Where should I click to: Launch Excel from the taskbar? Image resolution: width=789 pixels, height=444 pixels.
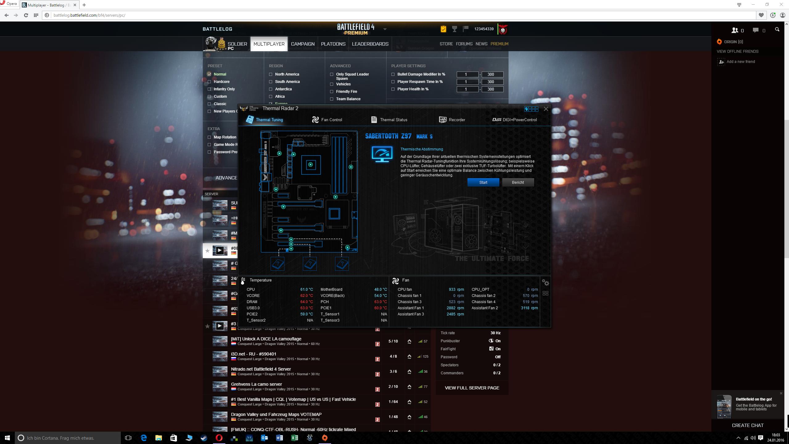point(294,438)
